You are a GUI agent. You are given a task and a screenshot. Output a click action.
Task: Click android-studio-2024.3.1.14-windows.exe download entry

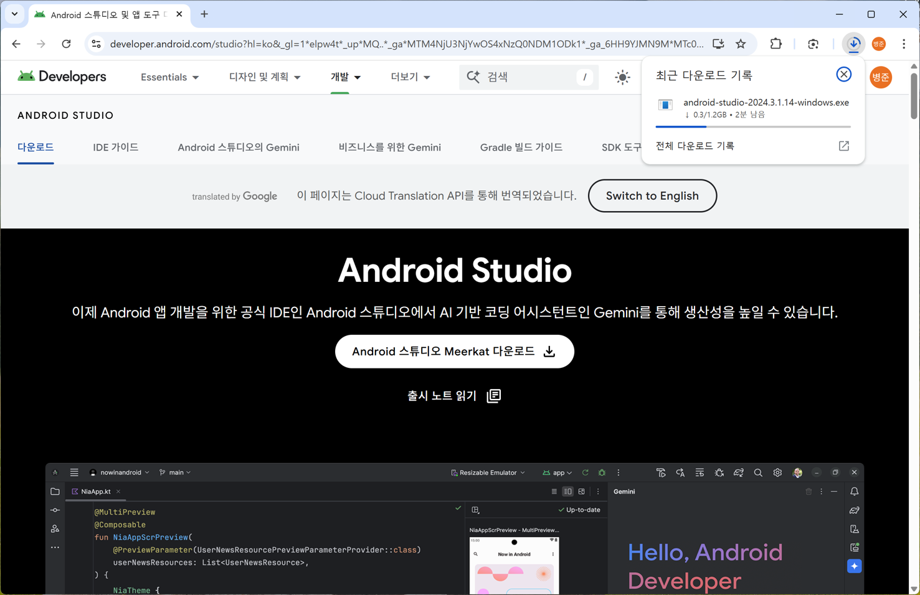click(753, 108)
